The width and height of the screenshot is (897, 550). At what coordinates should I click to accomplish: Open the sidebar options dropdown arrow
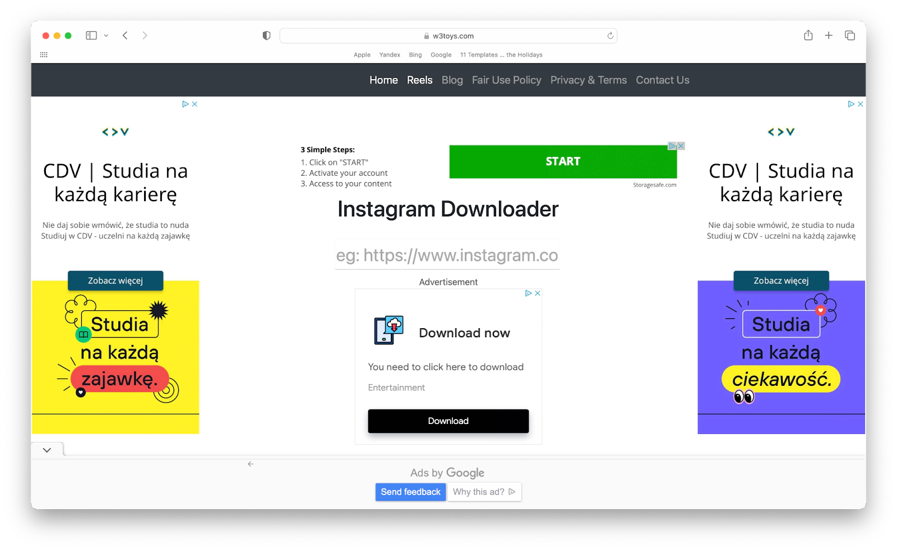tap(106, 35)
